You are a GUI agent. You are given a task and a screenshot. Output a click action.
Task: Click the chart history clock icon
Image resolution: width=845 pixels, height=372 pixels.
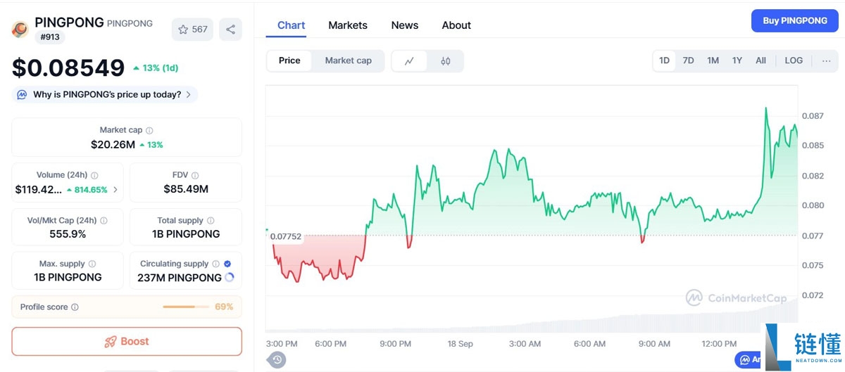click(x=277, y=360)
